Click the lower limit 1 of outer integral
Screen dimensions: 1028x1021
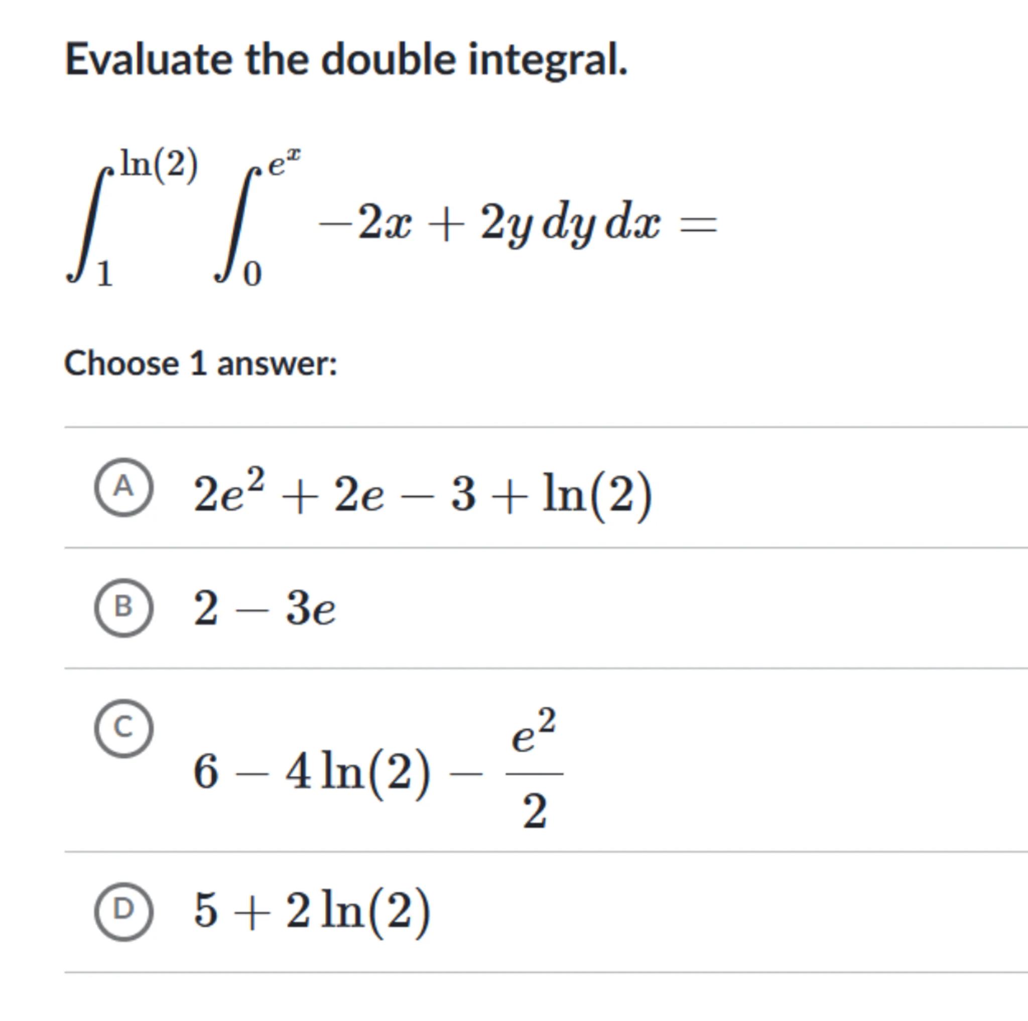(104, 275)
